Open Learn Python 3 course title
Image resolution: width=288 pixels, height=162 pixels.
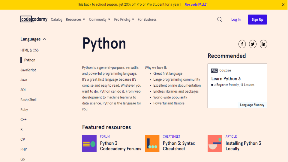226,79
